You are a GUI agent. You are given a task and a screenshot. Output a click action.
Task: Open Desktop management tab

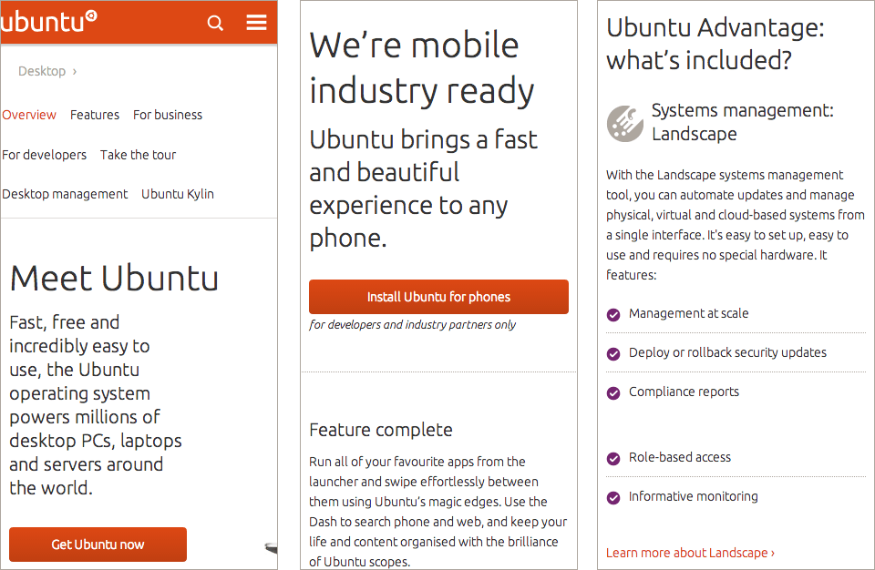click(x=65, y=194)
